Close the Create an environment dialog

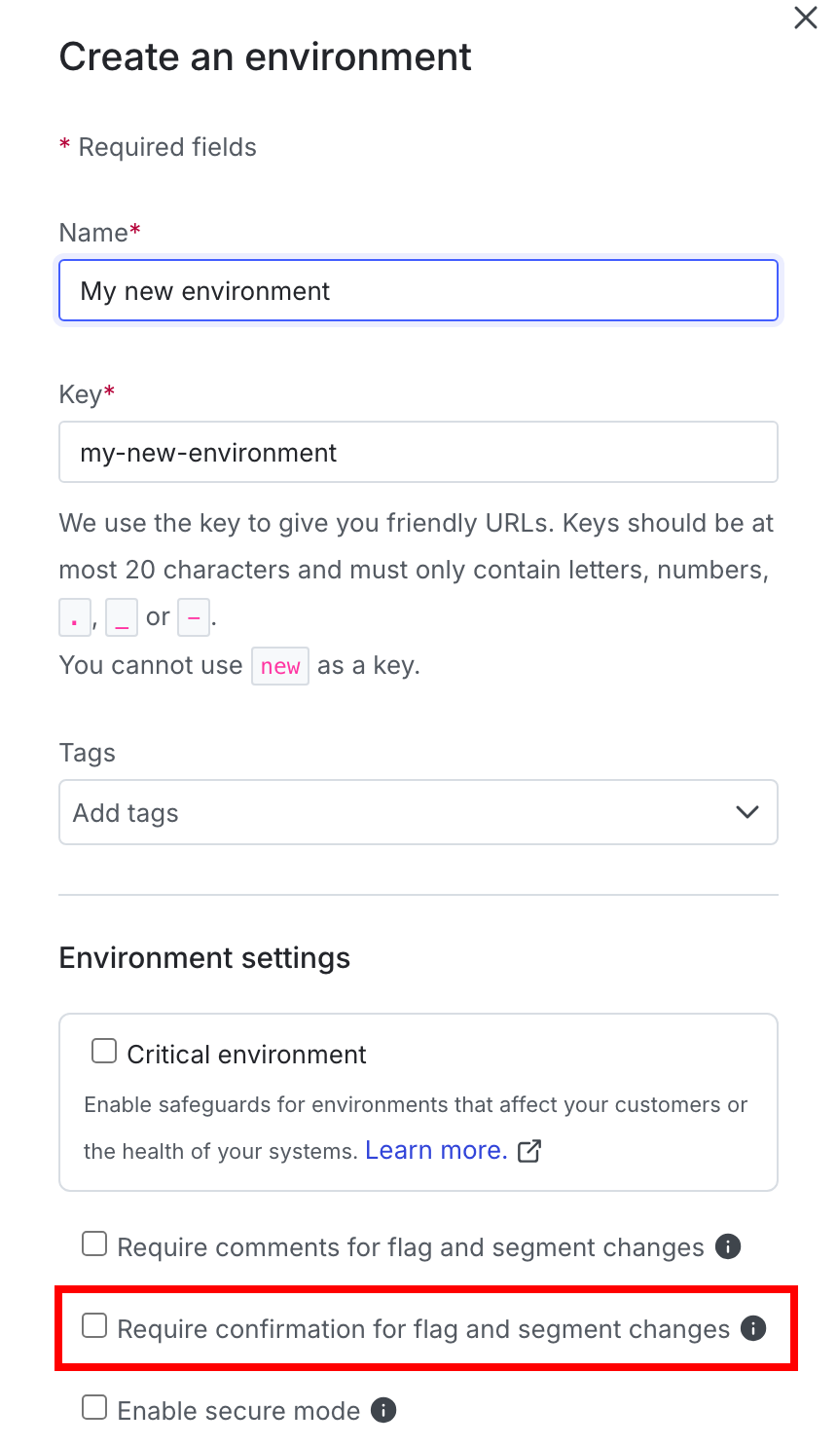click(x=805, y=18)
